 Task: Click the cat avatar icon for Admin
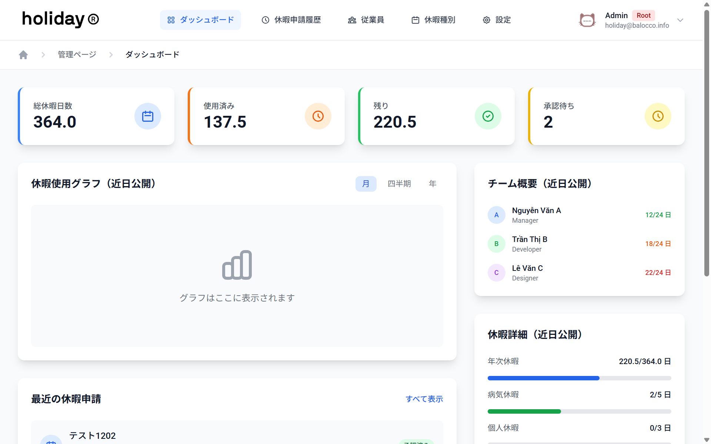click(587, 20)
